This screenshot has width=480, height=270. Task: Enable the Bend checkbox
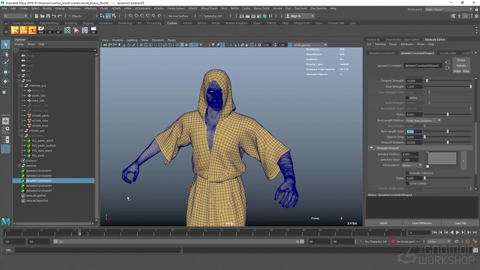(408, 98)
